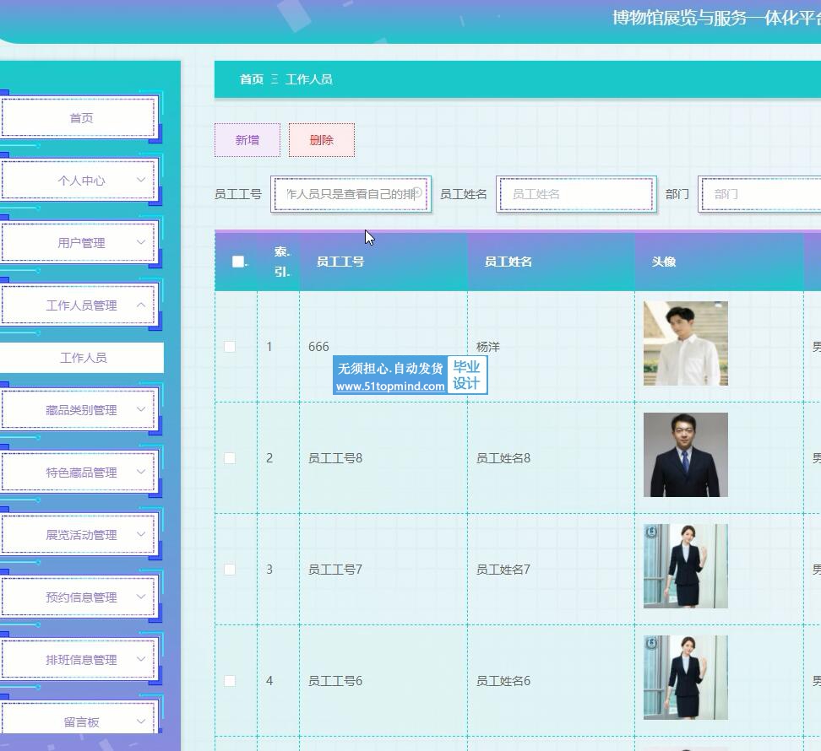Open 首页 in the sidebar
The height and width of the screenshot is (751, 821).
point(79,117)
